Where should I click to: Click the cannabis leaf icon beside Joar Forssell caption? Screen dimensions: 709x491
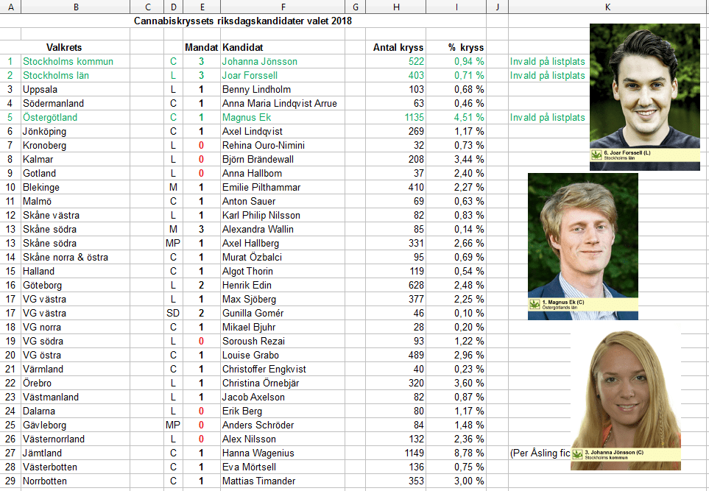click(x=596, y=155)
